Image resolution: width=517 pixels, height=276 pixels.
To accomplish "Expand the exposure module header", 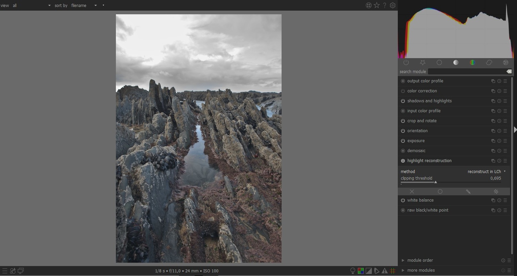I will click(416, 141).
